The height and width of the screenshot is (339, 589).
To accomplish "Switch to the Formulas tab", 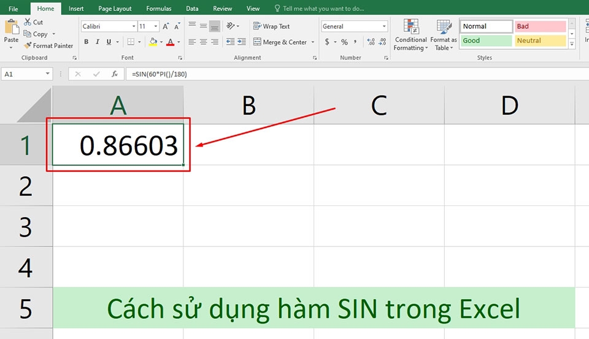I will [x=158, y=8].
